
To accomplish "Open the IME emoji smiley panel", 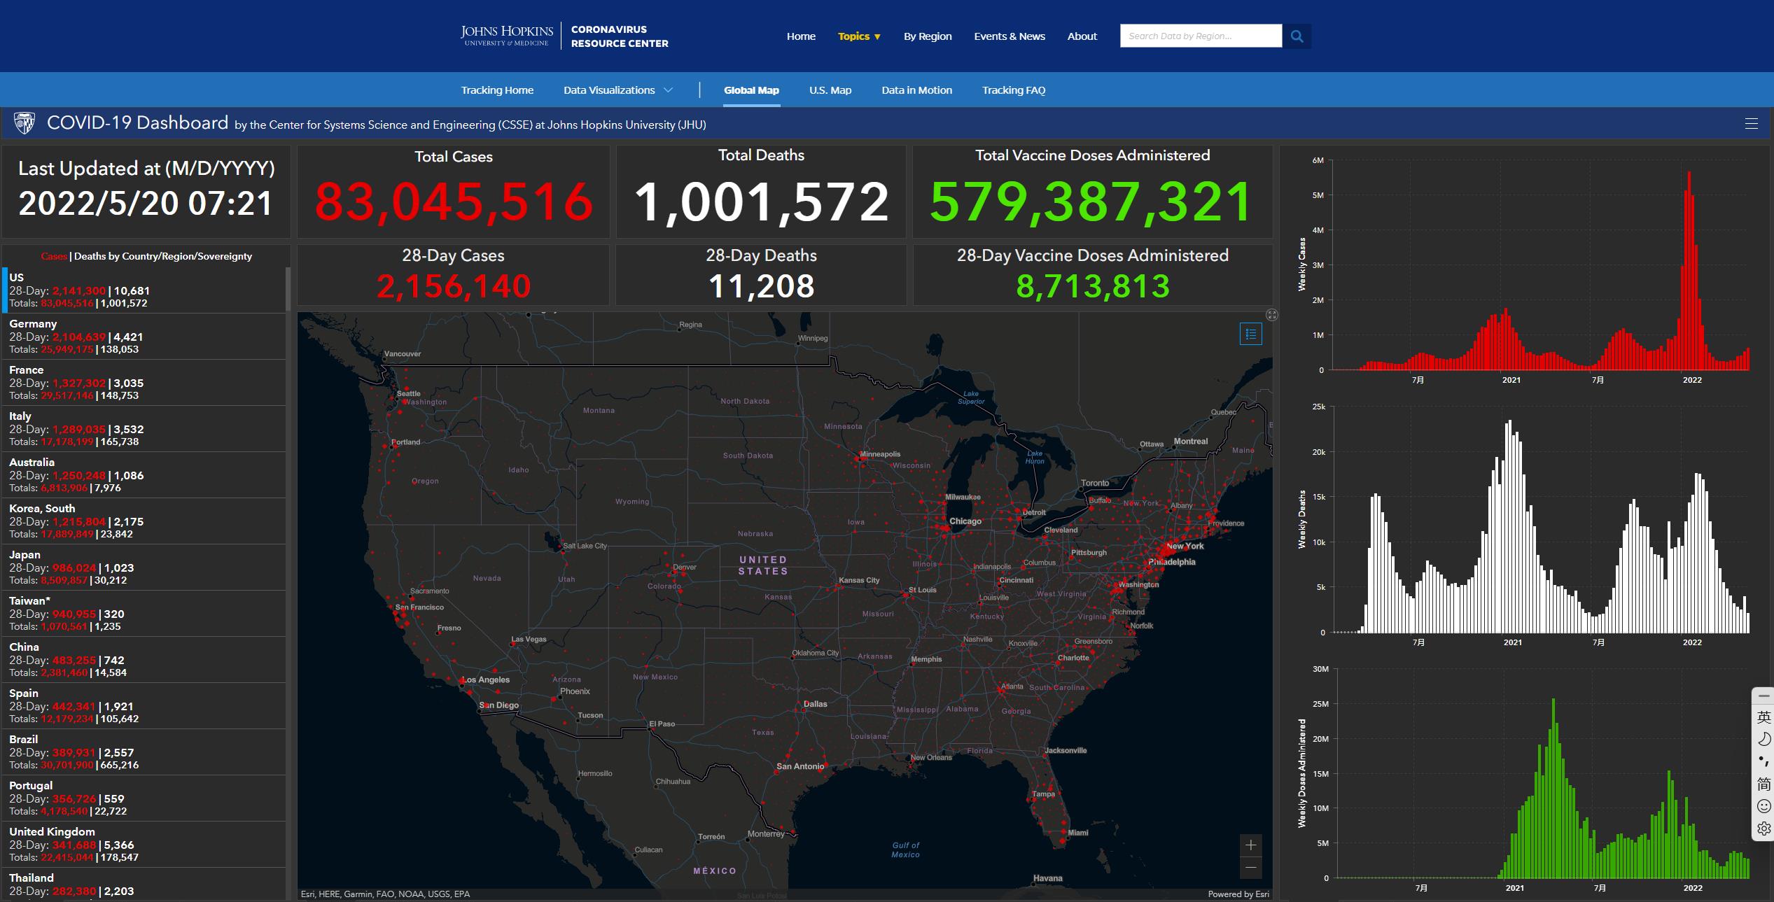I will point(1763,806).
